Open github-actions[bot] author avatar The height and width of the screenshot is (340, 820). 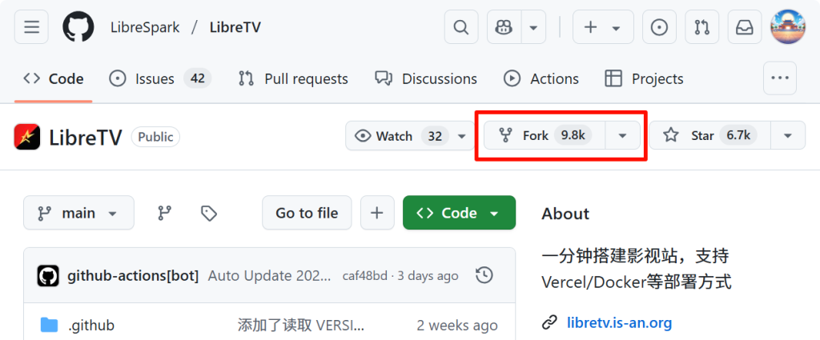pyautogui.click(x=48, y=276)
